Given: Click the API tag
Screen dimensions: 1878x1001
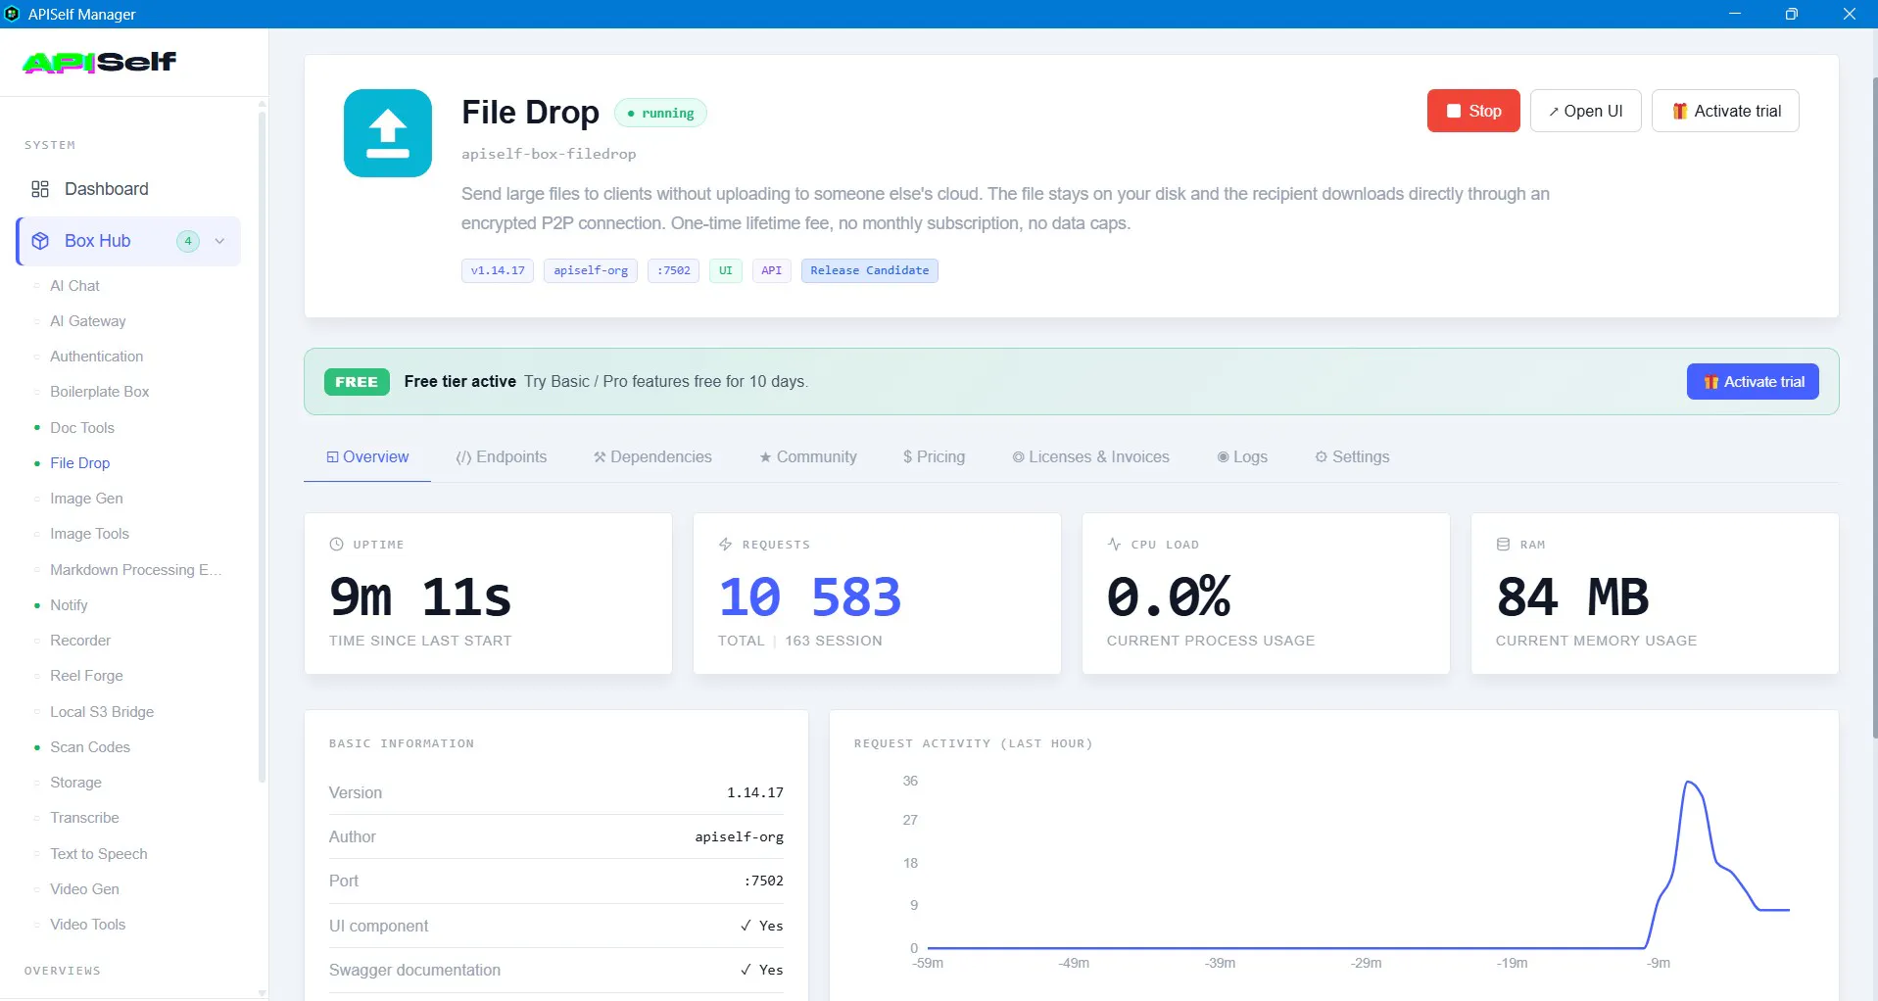Looking at the screenshot, I should coord(772,270).
